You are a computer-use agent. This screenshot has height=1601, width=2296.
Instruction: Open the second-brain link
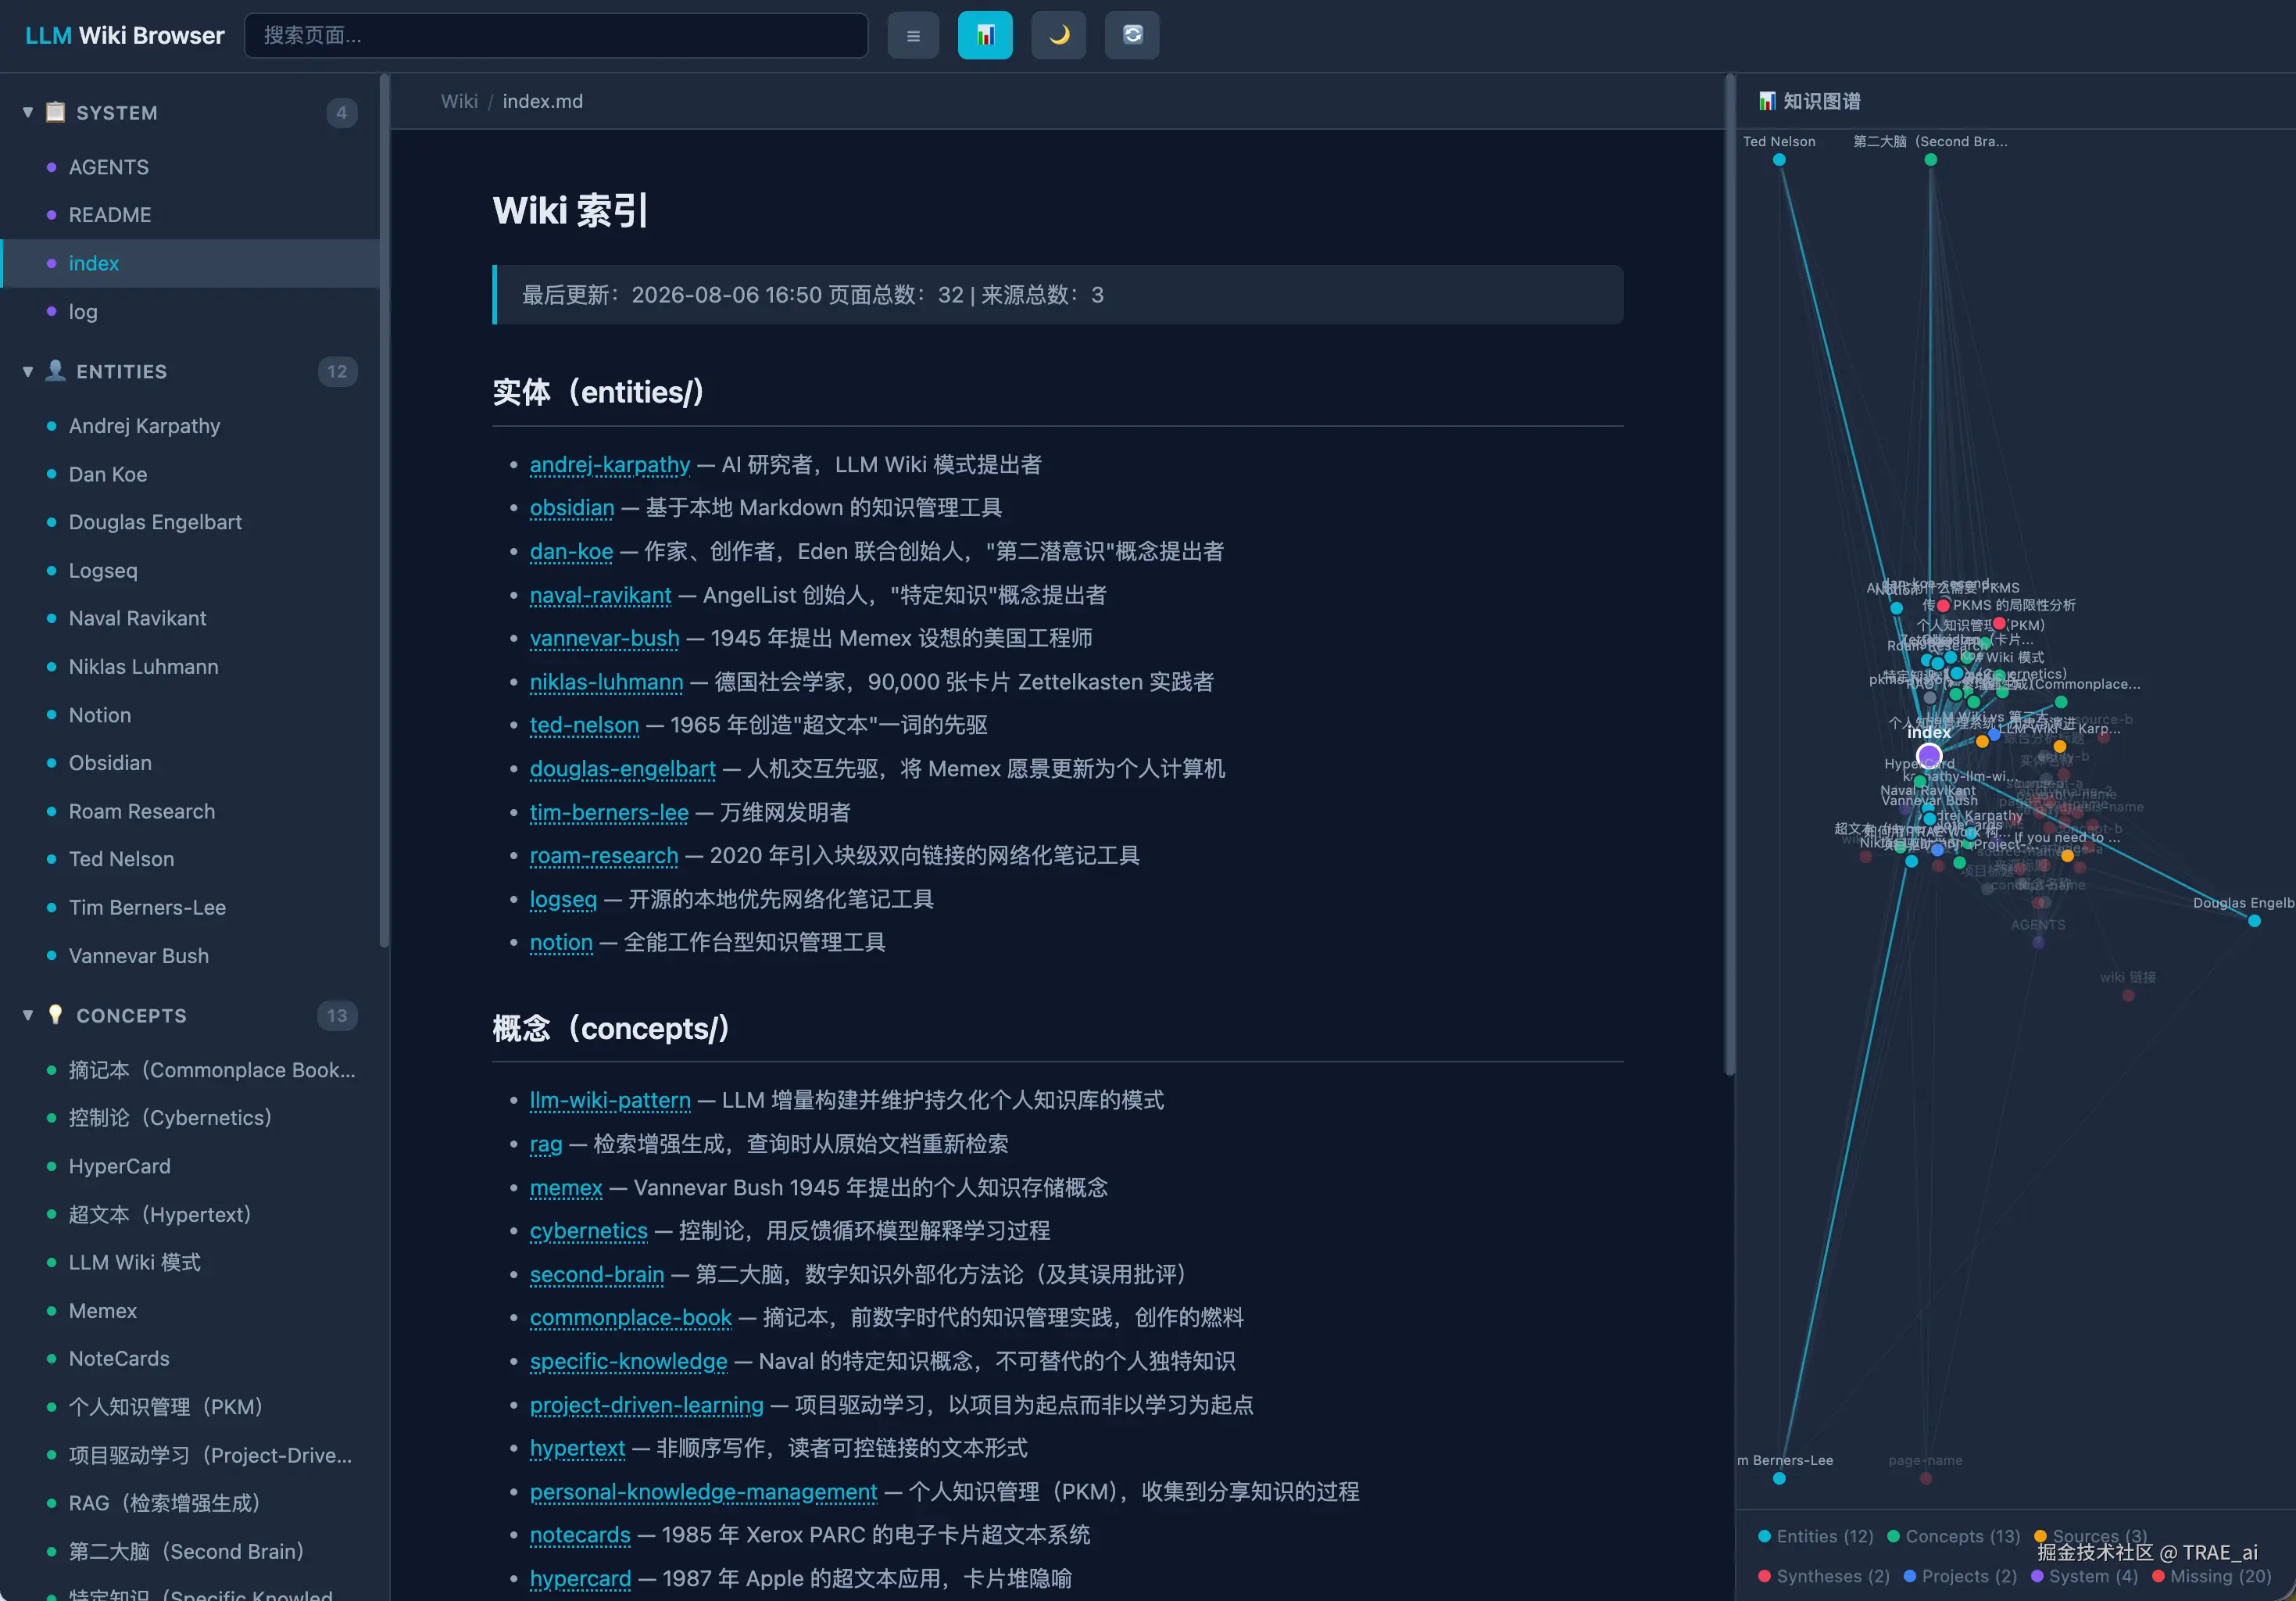click(597, 1275)
